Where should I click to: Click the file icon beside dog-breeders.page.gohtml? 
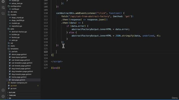click(10, 71)
